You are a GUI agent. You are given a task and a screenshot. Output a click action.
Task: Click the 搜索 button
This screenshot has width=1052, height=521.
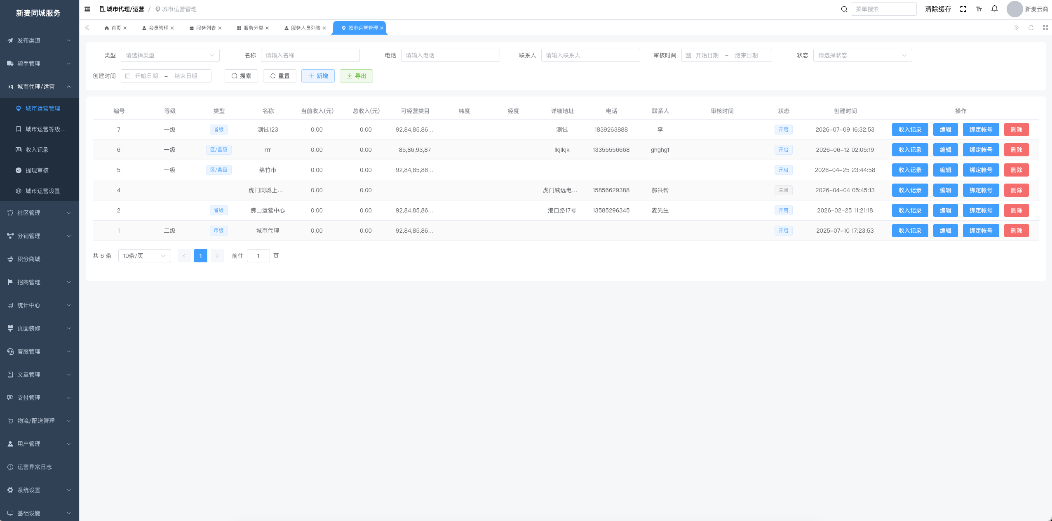click(x=241, y=76)
